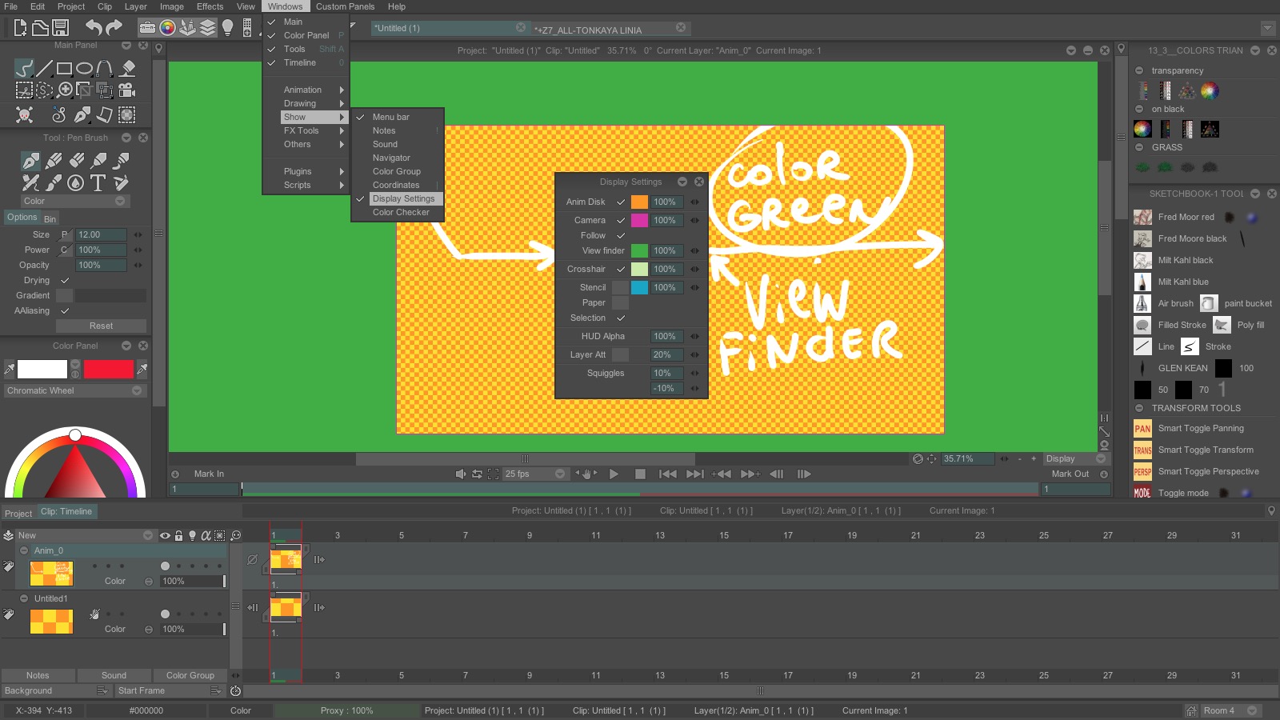Open the Color mode dropdown under brush tools
Viewport: 1280px width, 720px height.
[75, 201]
